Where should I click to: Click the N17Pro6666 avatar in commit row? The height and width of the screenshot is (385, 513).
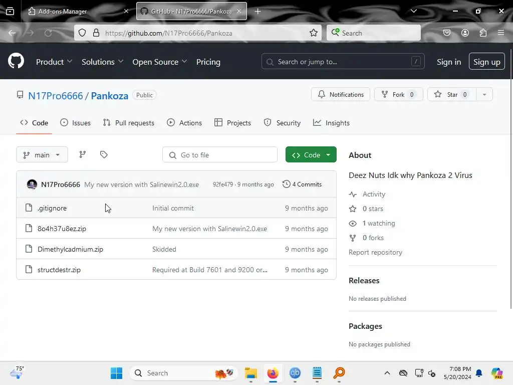[32, 184]
